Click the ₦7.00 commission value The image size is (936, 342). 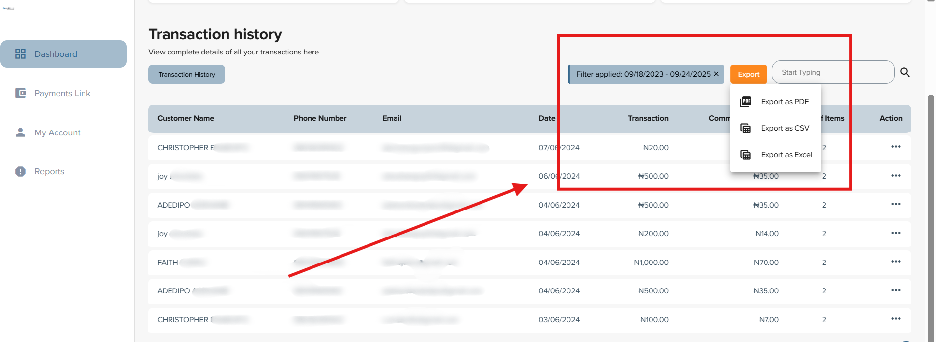pyautogui.click(x=768, y=320)
